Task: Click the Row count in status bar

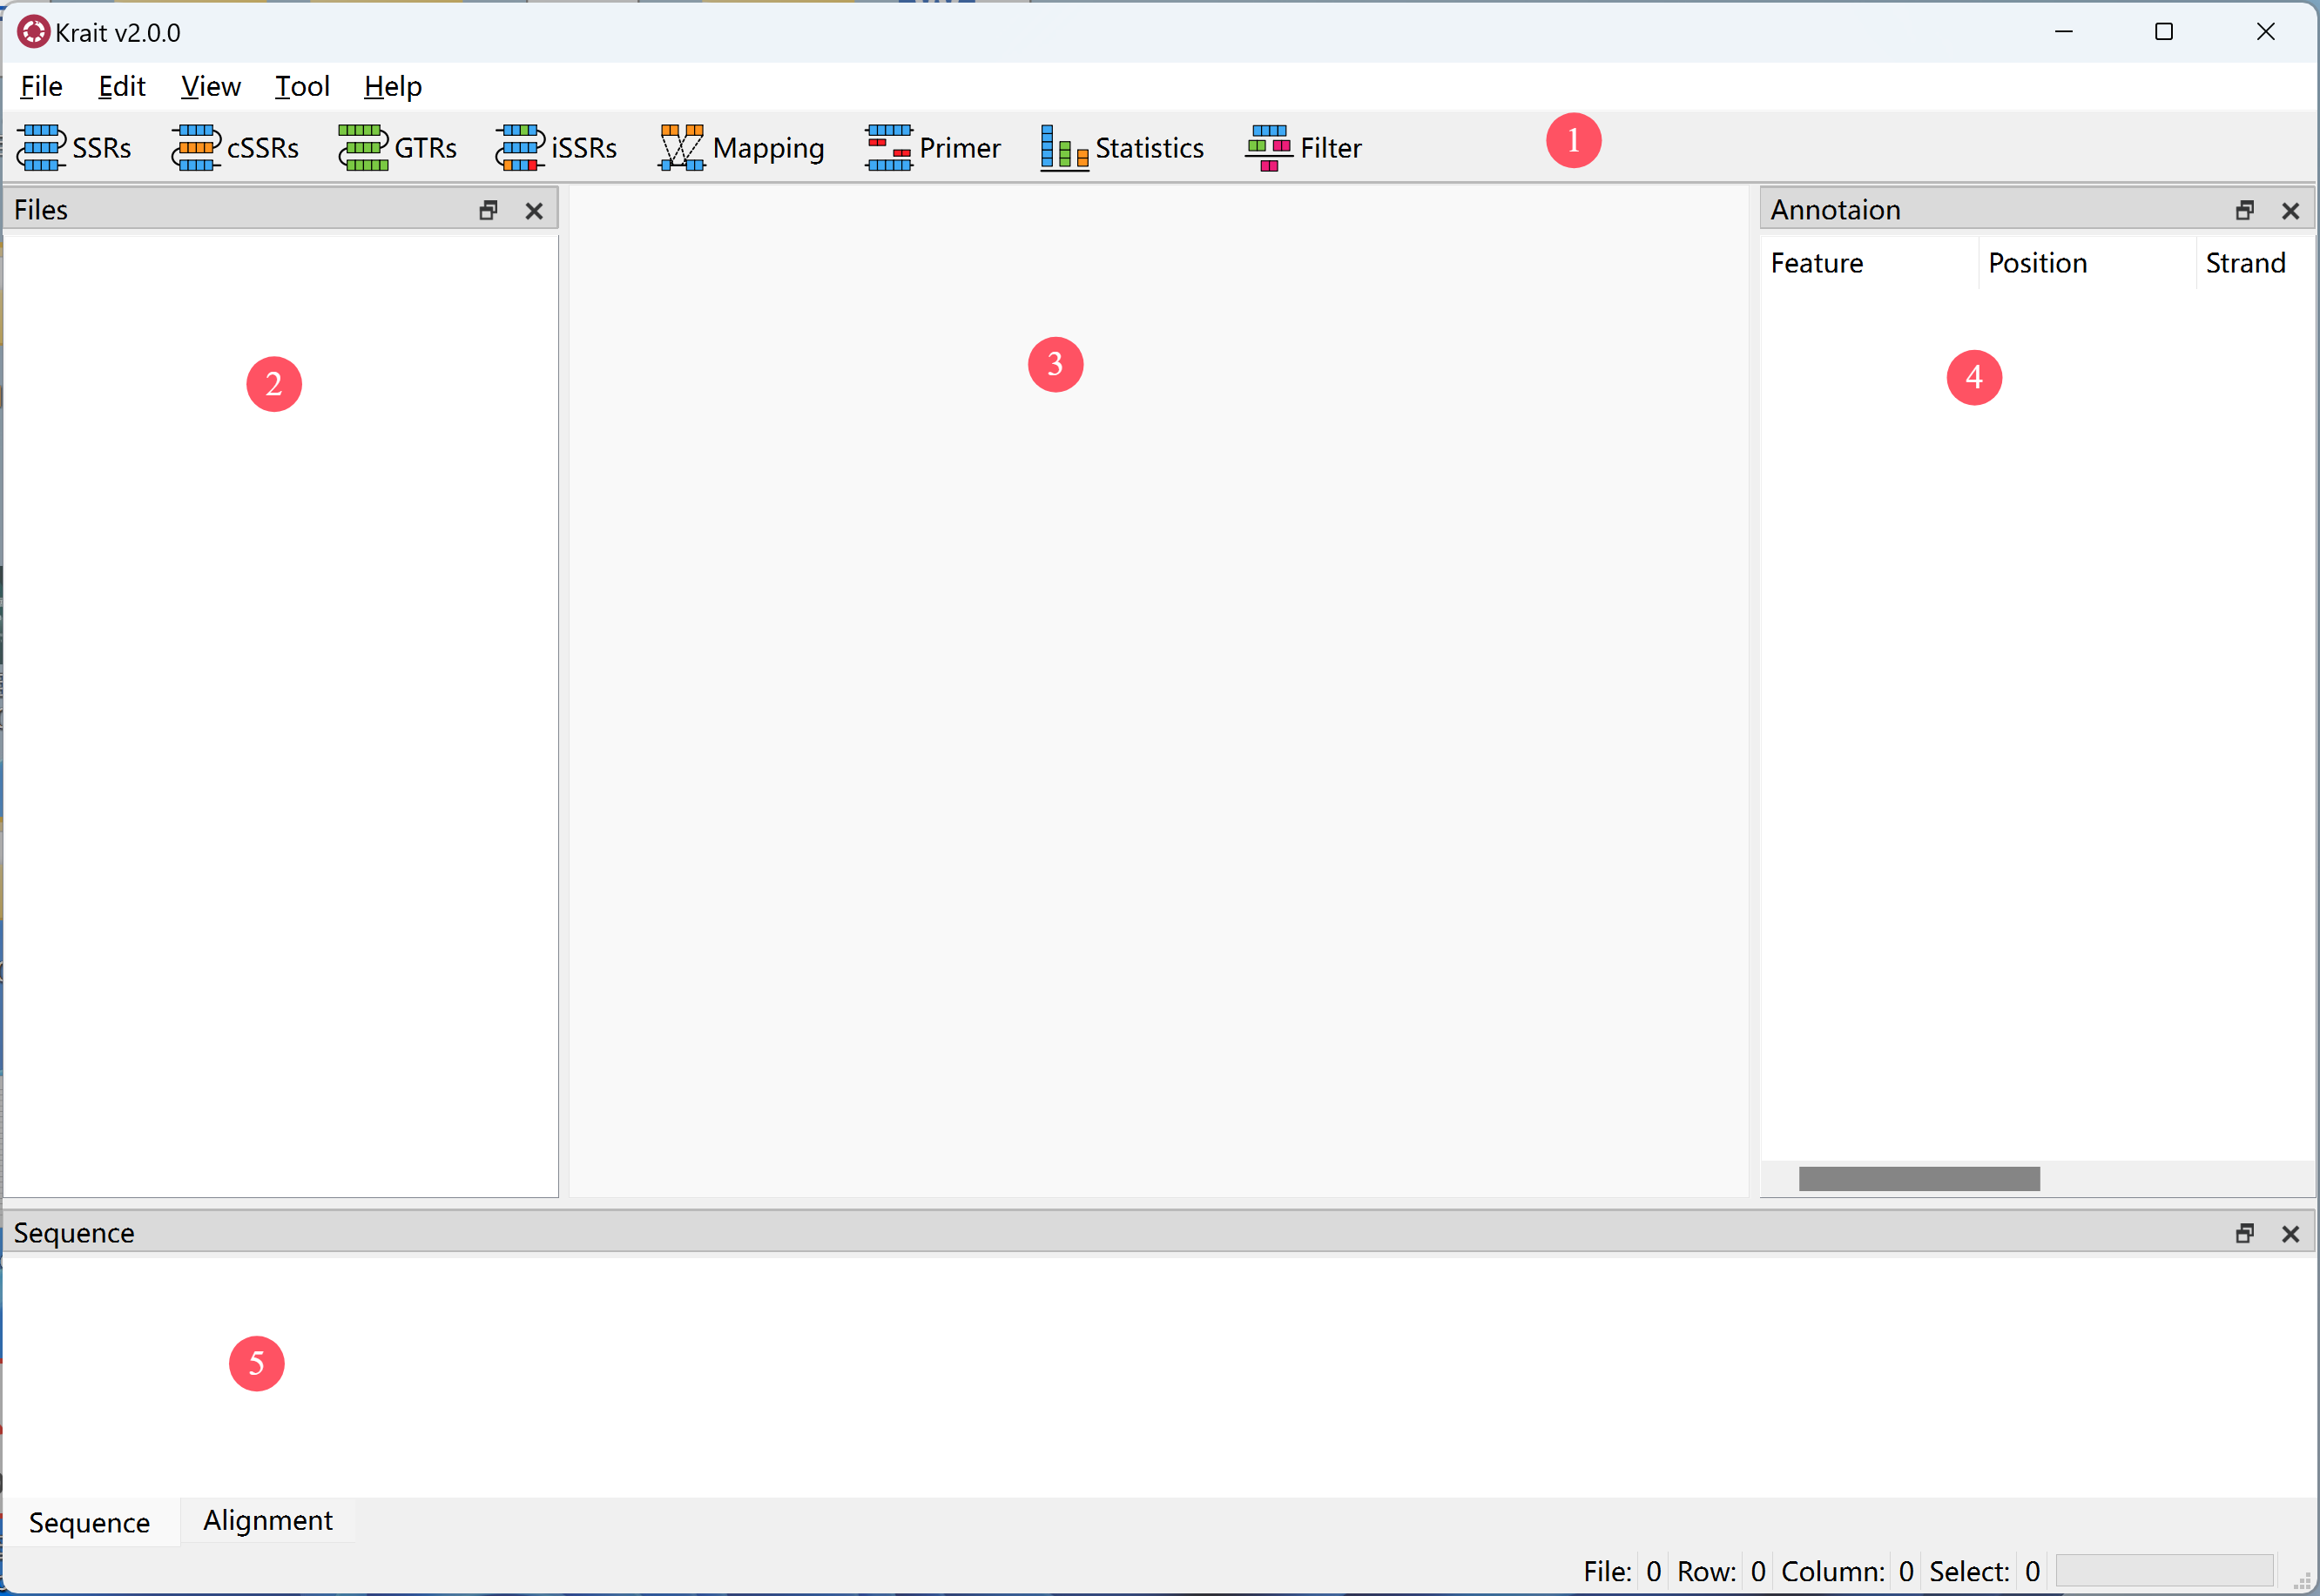Action: (1758, 1571)
